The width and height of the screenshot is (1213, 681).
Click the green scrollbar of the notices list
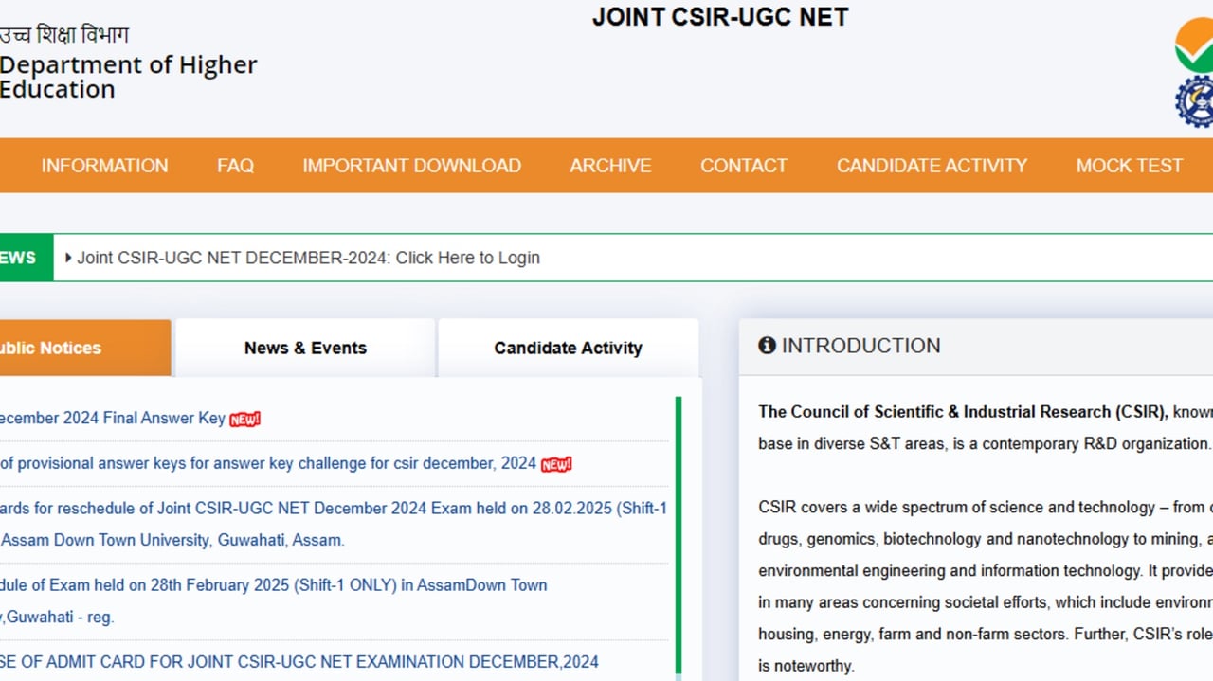tap(679, 534)
